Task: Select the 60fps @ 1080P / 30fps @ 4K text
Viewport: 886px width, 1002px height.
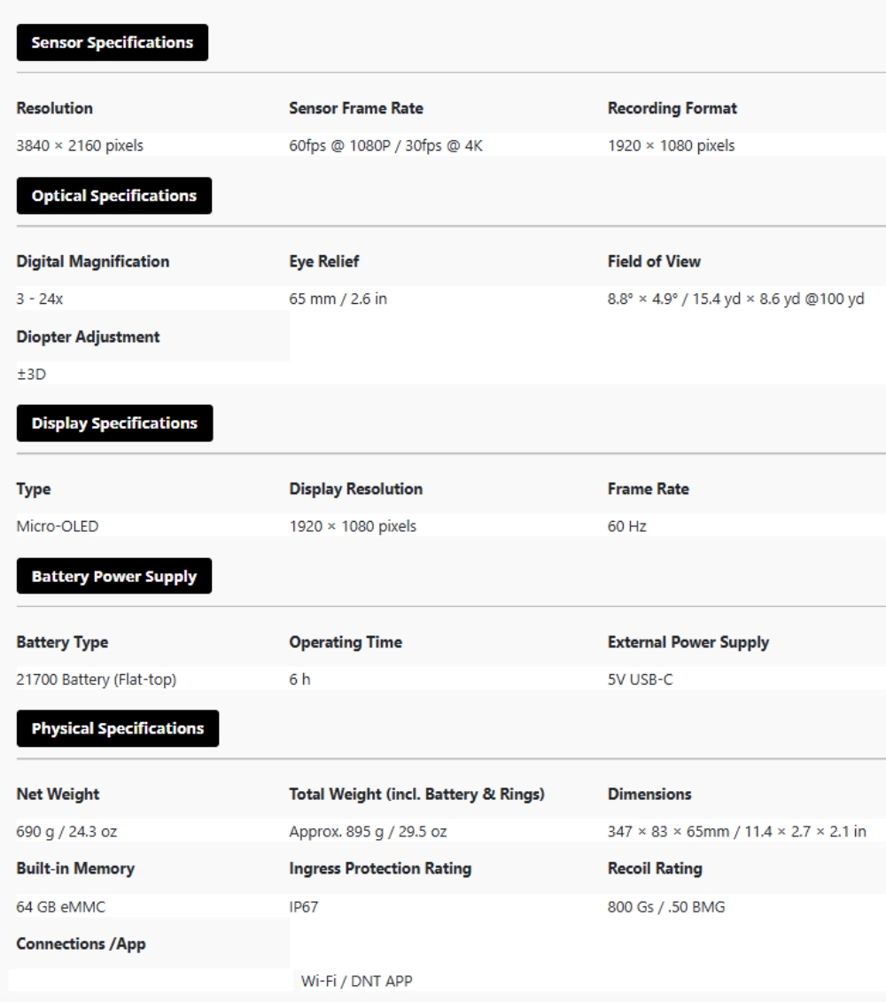Action: [x=385, y=145]
